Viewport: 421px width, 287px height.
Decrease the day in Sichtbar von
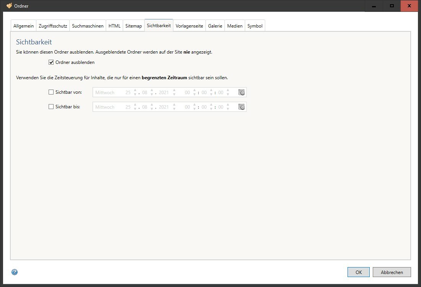pyautogui.click(x=135, y=94)
